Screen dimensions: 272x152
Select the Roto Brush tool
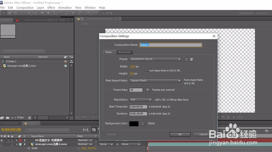tap(81, 13)
